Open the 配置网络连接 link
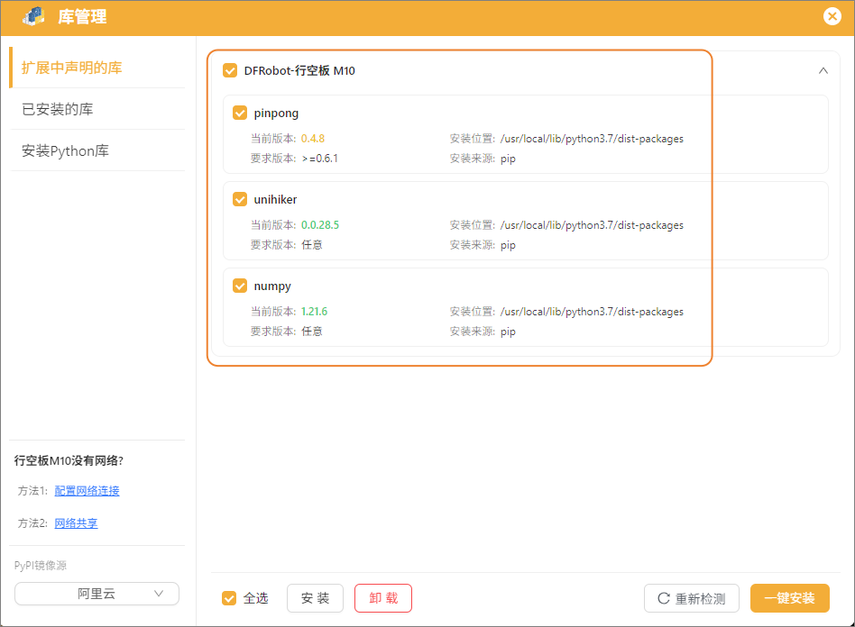The width and height of the screenshot is (855, 627). coord(87,491)
